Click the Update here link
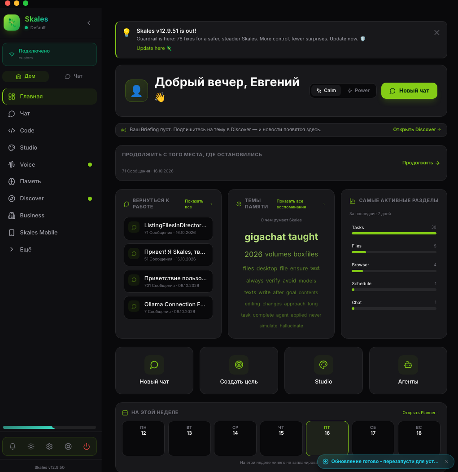 (x=154, y=48)
